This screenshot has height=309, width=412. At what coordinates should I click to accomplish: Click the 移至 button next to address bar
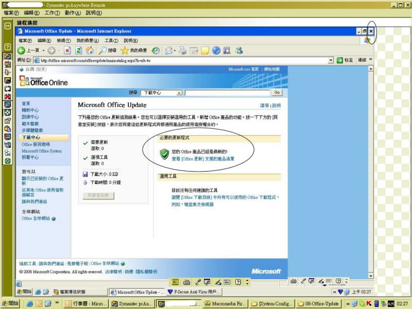click(x=345, y=60)
